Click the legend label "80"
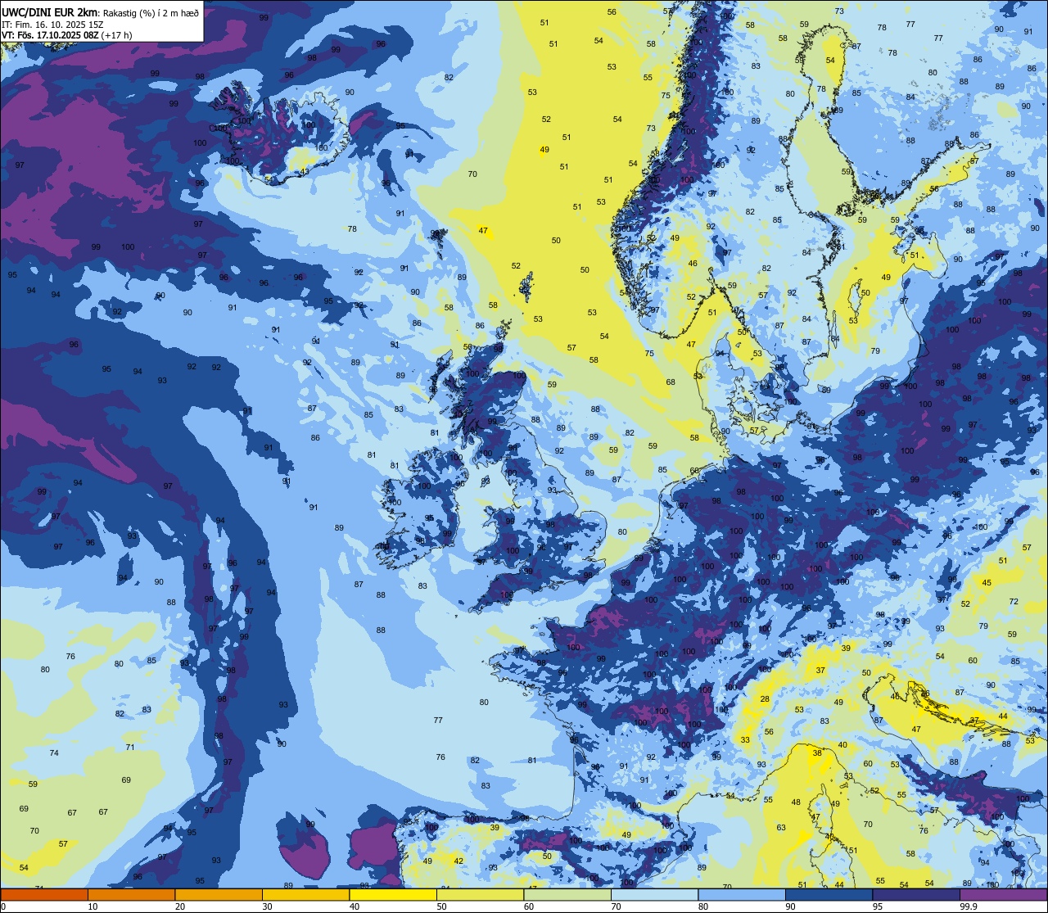 [703, 906]
